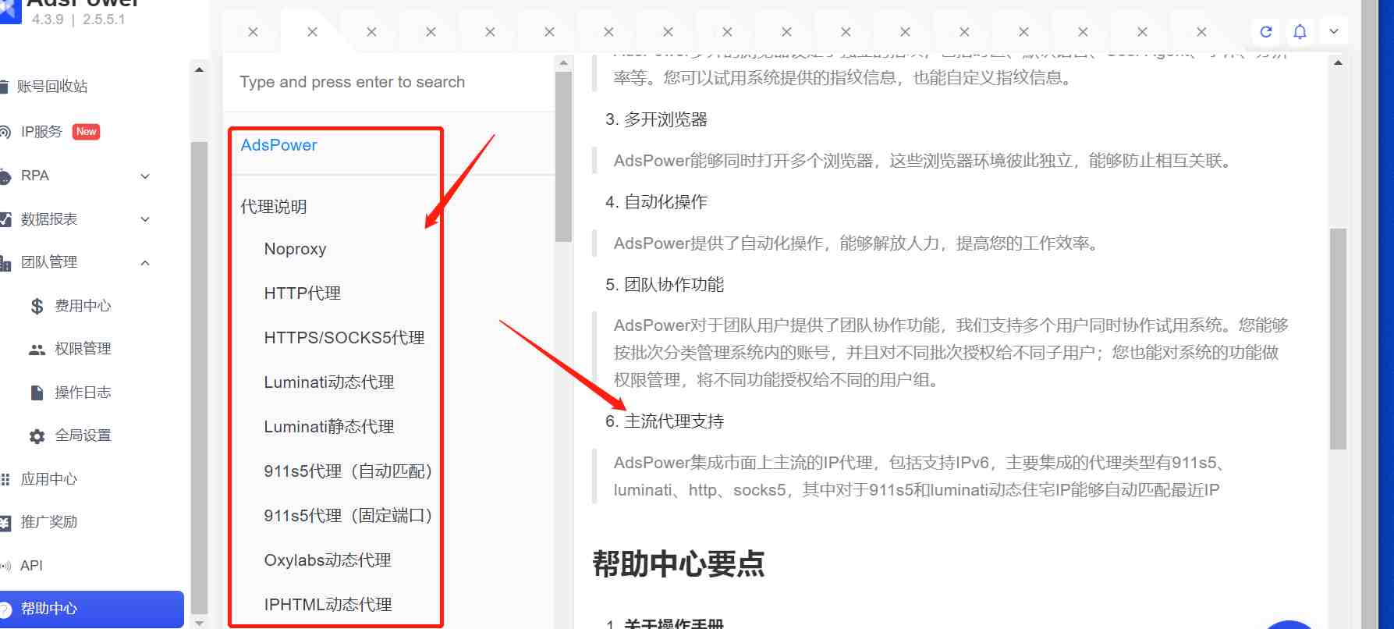This screenshot has height=629, width=1394.
Task: Click the gear icon beside 全局设置
Action: (37, 436)
